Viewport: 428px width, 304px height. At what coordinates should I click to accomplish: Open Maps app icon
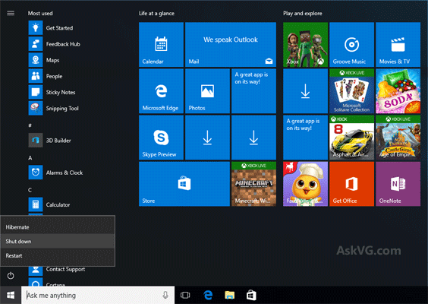[36, 60]
